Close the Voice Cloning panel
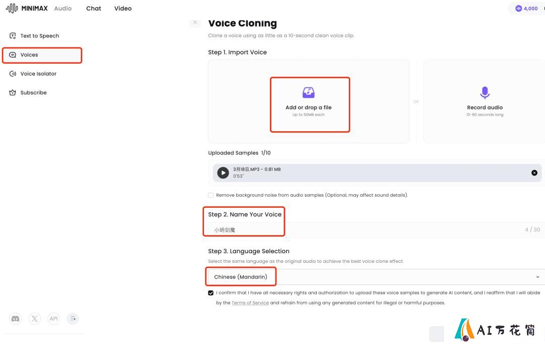 195,22
